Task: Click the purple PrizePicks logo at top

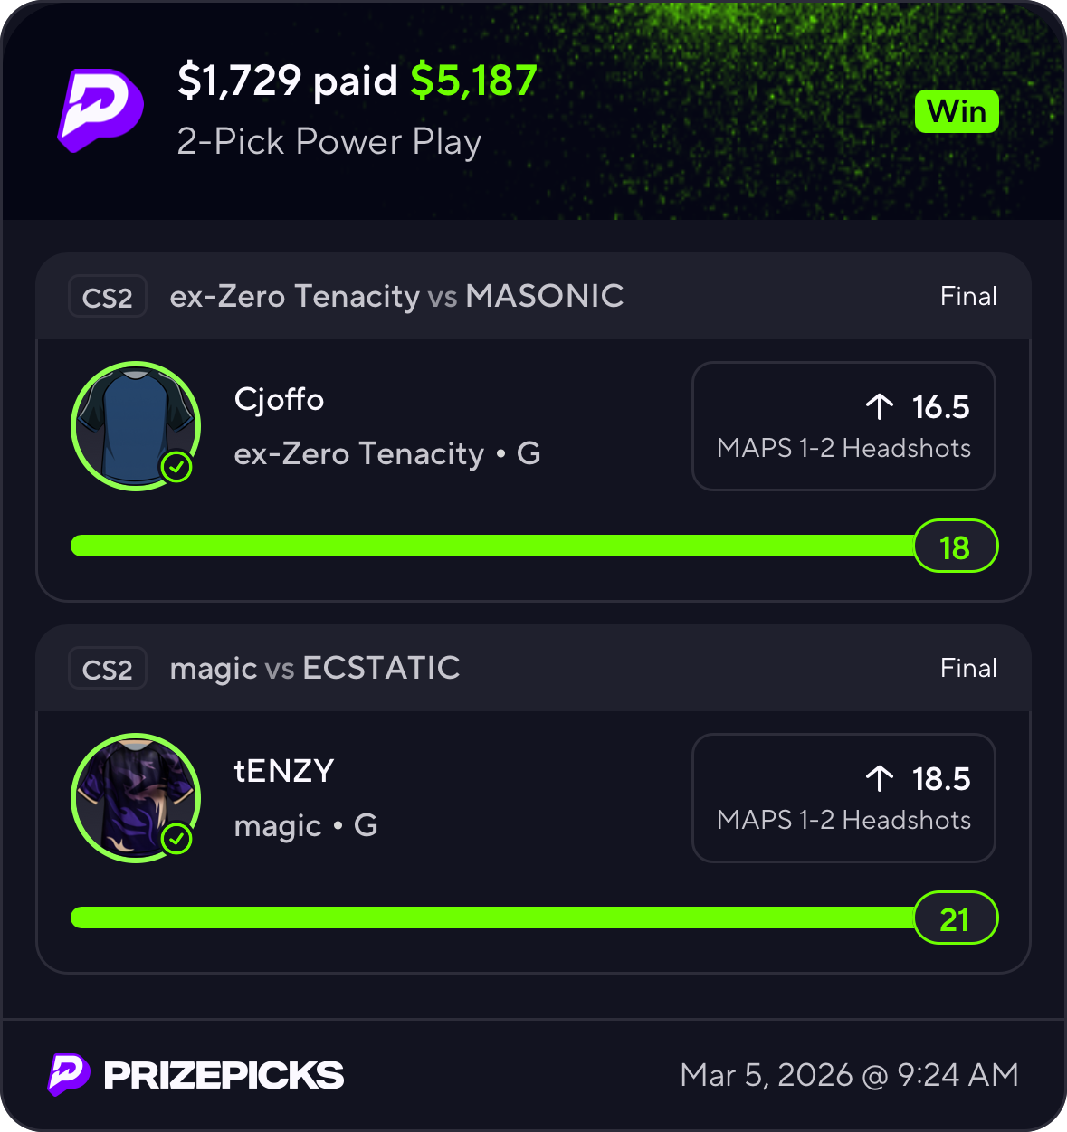Action: pos(100,109)
